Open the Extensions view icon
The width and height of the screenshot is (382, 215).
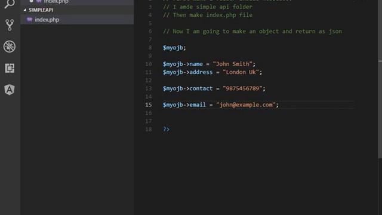click(x=10, y=68)
